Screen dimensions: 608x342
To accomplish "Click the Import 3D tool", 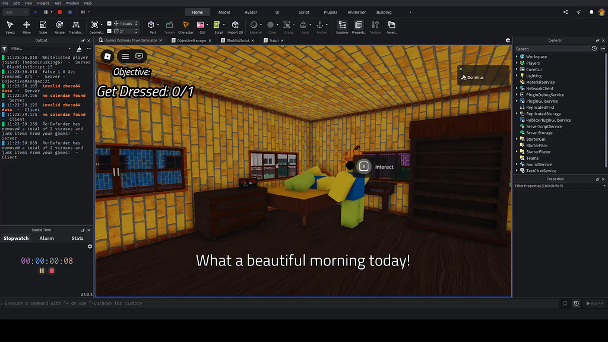I will point(235,25).
